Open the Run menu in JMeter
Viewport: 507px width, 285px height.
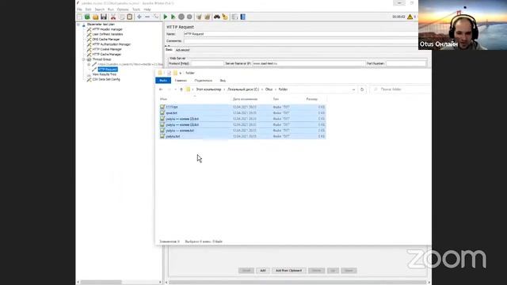pos(111,9)
